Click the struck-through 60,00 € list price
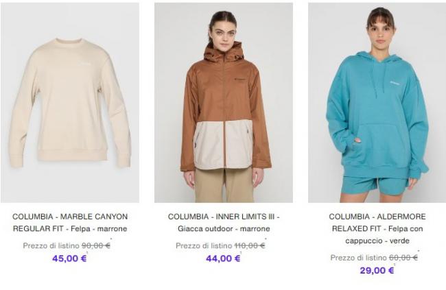The width and height of the screenshot is (446, 290). click(x=403, y=258)
